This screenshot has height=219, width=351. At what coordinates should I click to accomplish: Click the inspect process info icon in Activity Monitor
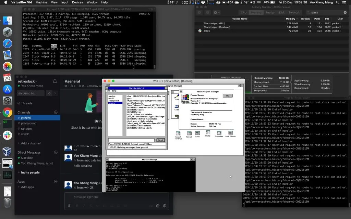[x=207, y=12]
